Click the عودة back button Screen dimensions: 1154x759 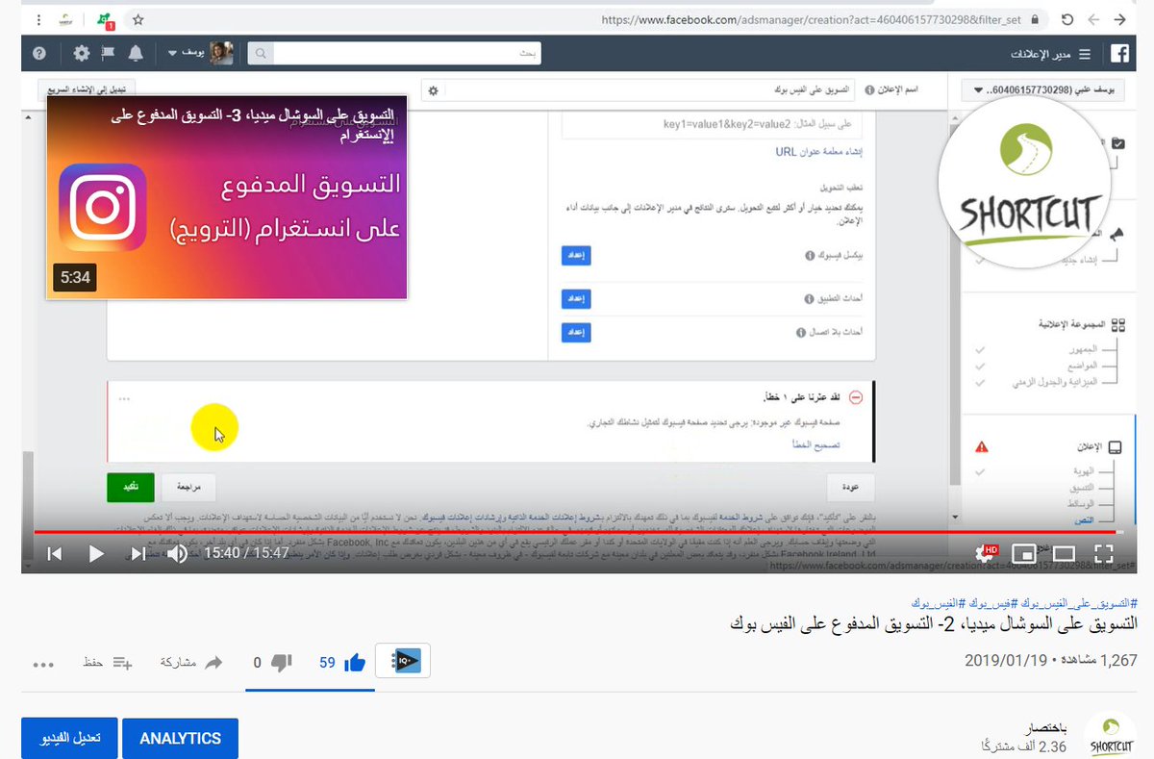click(x=850, y=487)
